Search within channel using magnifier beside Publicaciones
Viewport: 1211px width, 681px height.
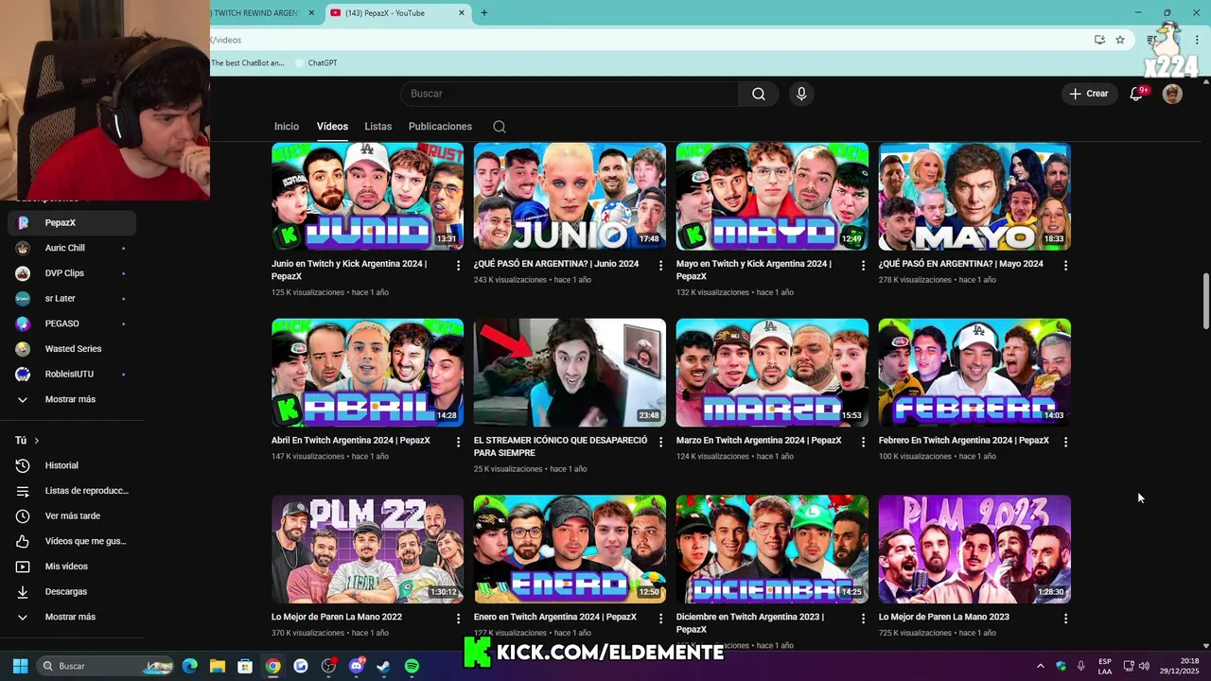[500, 127]
